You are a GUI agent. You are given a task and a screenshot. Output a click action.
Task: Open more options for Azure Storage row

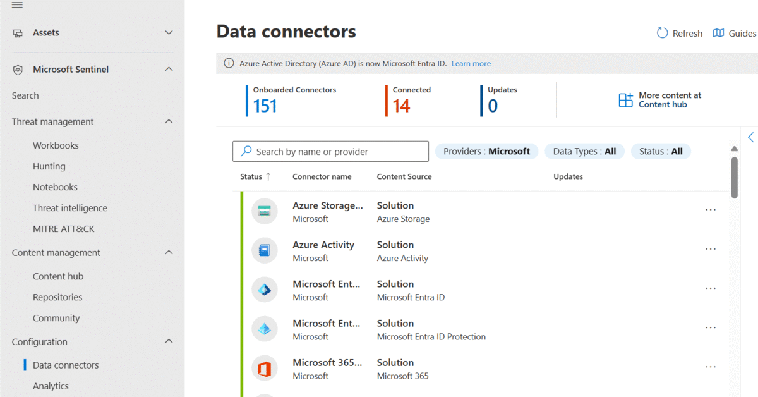pos(711,210)
